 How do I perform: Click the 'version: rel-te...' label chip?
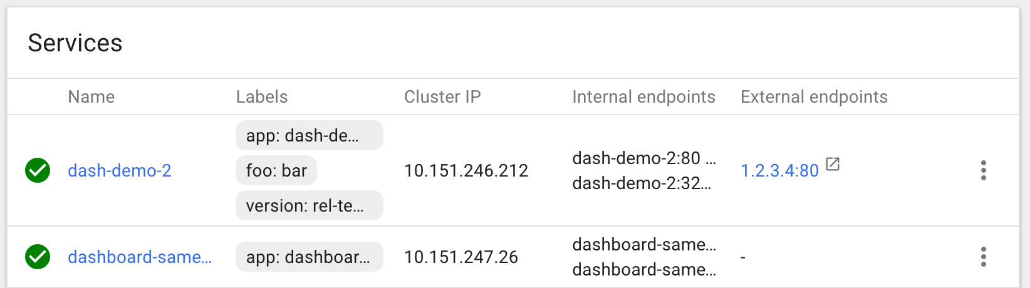[309, 205]
